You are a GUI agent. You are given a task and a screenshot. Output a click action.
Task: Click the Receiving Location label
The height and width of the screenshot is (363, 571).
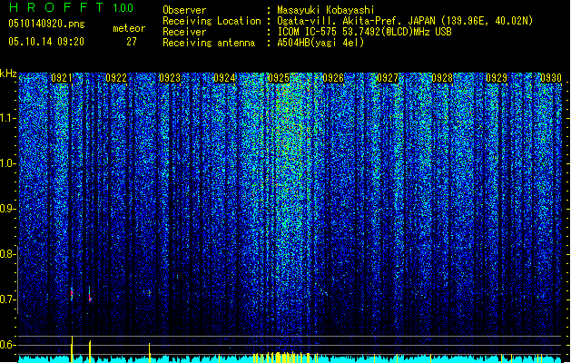212,21
